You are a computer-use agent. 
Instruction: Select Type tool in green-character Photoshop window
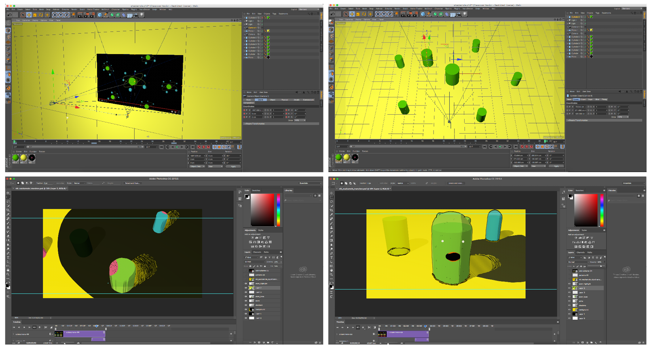tap(332, 258)
